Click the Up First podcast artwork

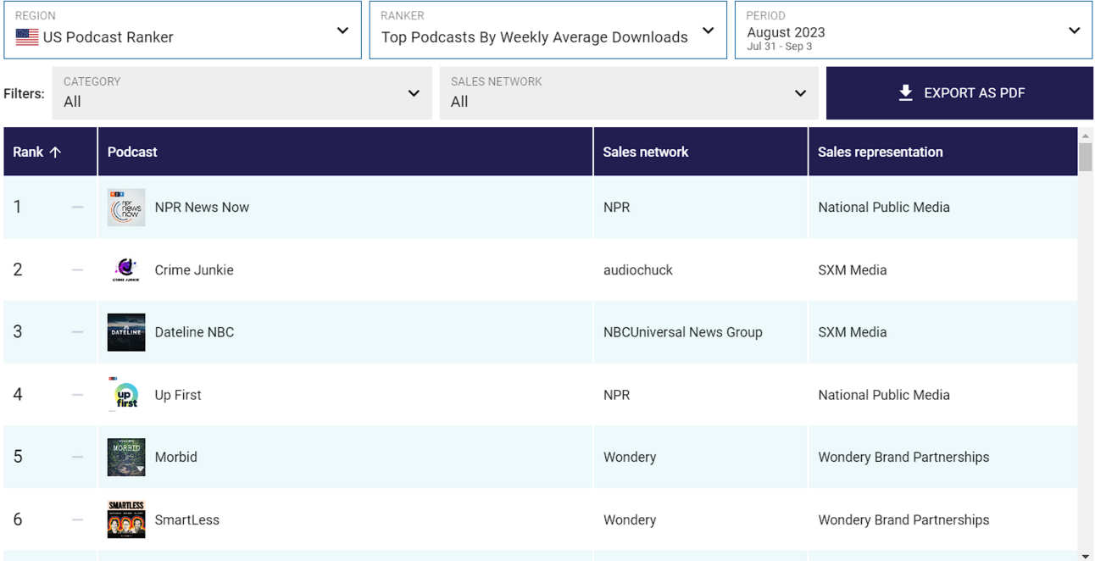(x=125, y=394)
